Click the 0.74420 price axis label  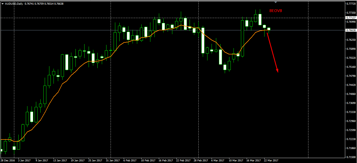click(x=351, y=85)
